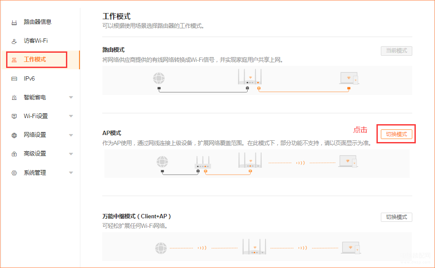
Task: Expand the 网络设置 dropdown arrow
Action: (71, 135)
